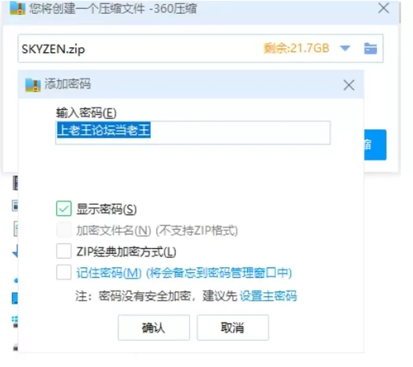Click the folder browse icon beside SKYZEN.zip

tap(370, 49)
